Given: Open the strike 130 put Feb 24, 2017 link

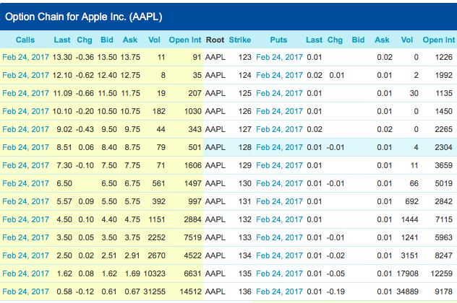Looking at the screenshot, I should pyautogui.click(x=280, y=183).
